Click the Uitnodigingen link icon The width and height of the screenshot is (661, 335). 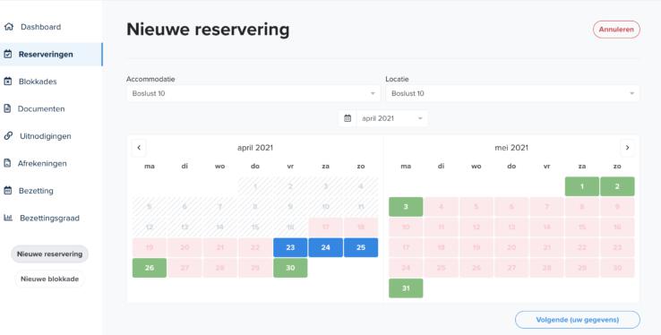(8, 135)
